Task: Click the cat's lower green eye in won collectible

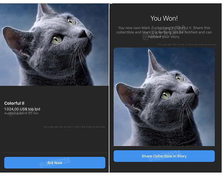Action: pos(165,95)
